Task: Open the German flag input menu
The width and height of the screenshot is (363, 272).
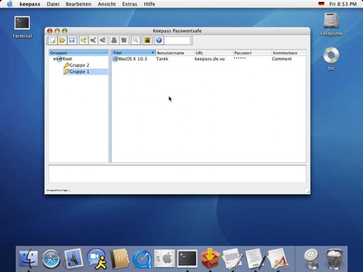Action: click(x=321, y=4)
